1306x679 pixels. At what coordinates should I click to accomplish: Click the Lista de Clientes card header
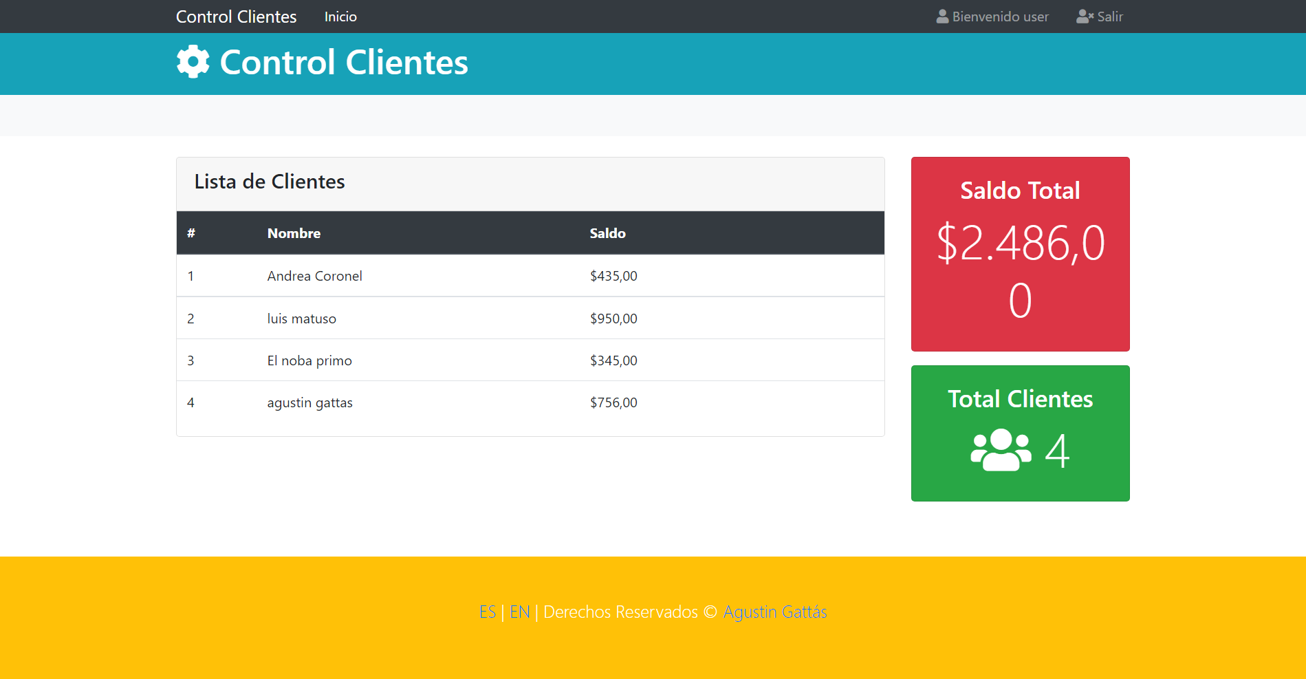click(530, 184)
